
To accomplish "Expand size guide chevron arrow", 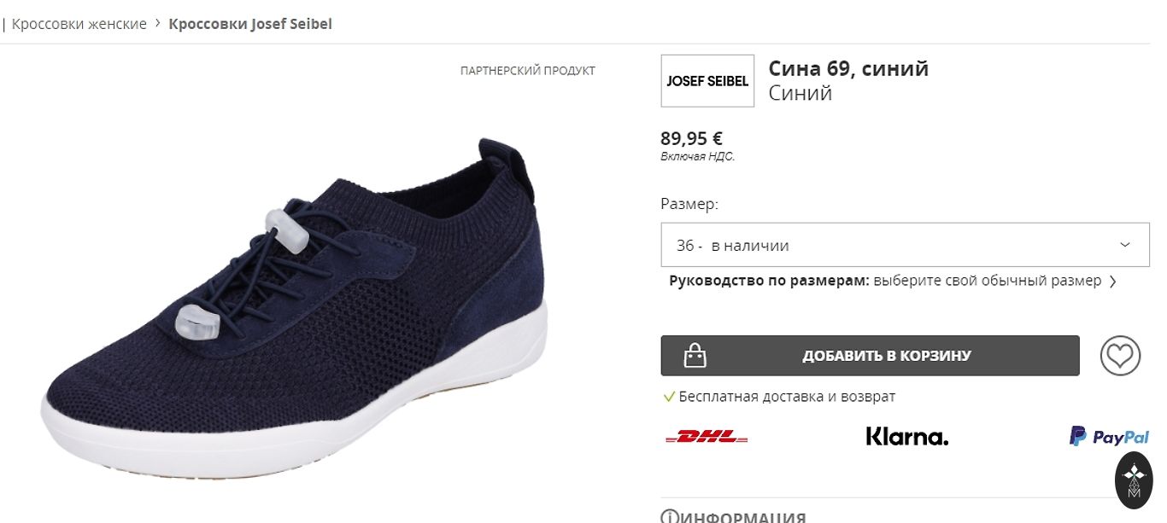I will click(x=1112, y=282).
